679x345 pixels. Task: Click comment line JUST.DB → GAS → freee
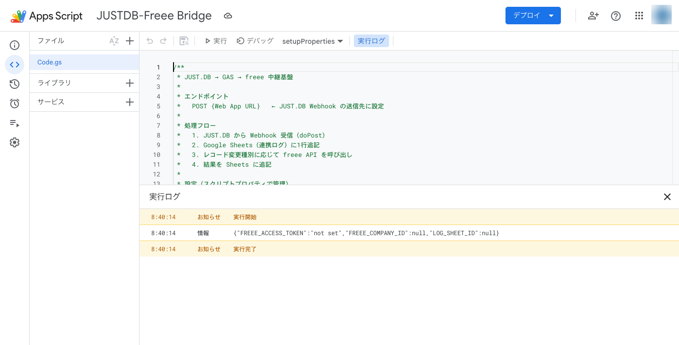coord(235,77)
